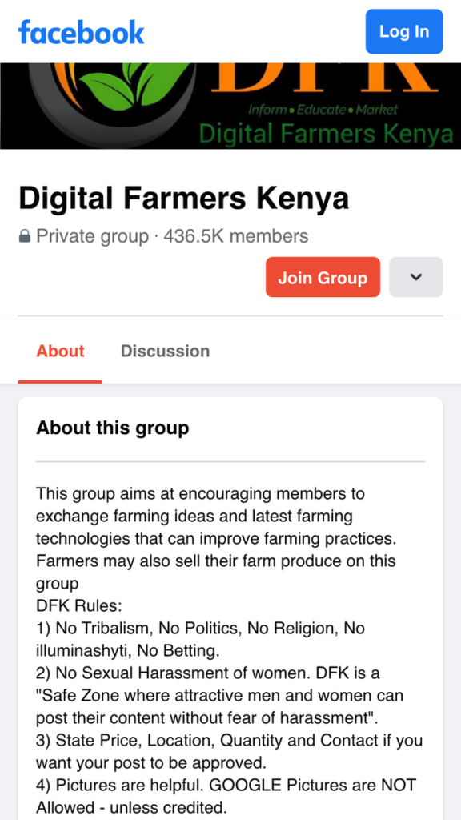Viewport: 461px width, 820px height.
Task: Click rule 3 about State Price, Location
Action: click(x=230, y=751)
